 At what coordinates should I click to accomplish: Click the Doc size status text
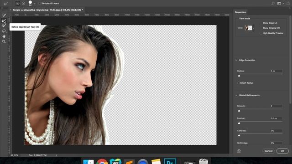pos(38,155)
